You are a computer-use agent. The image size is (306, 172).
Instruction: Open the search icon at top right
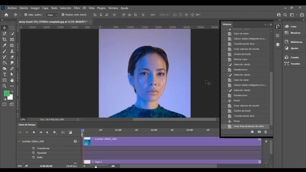285,15
